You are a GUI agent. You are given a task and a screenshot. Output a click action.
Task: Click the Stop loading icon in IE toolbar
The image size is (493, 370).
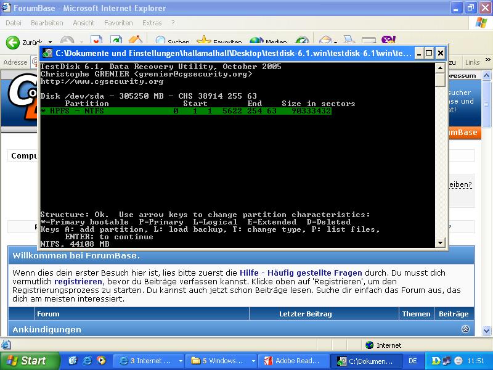[96, 40]
